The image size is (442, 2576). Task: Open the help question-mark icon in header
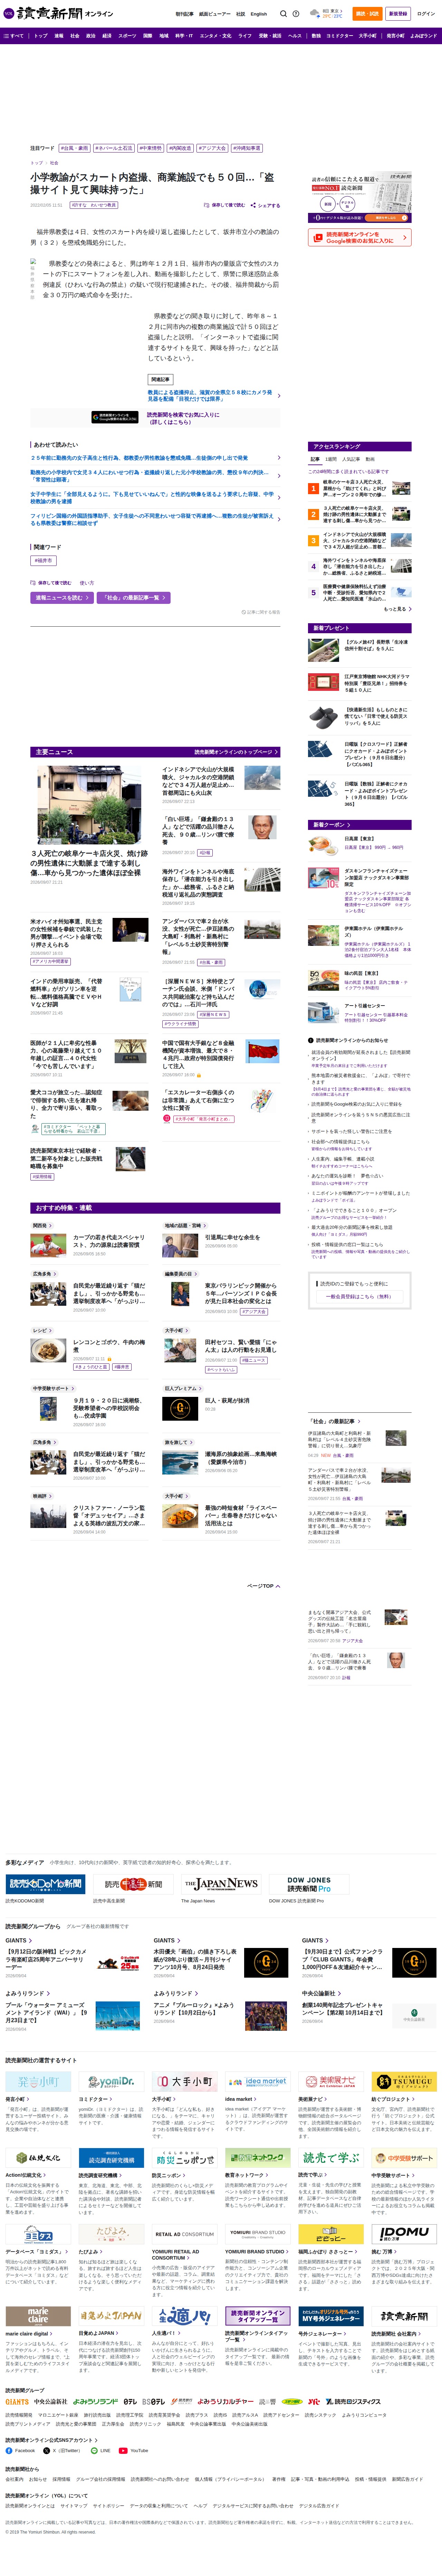[x=296, y=14]
